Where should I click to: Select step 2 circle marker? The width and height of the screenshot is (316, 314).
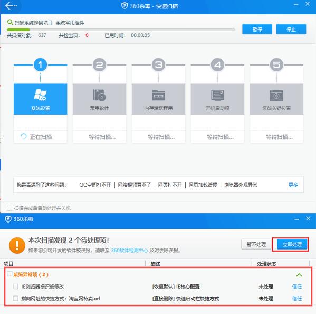point(99,65)
